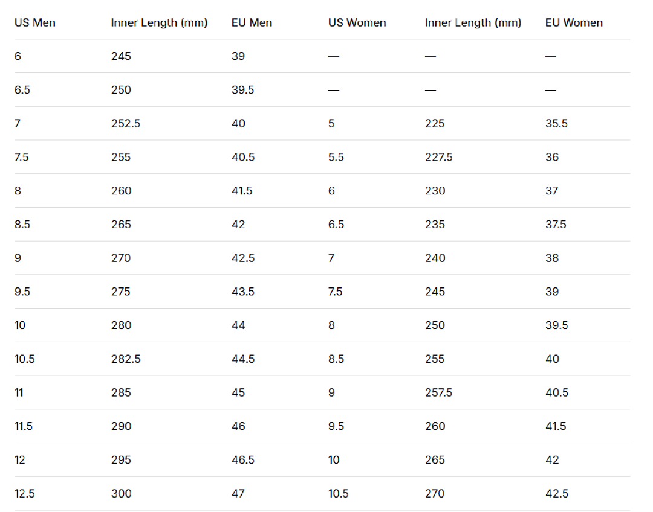
Task: Click EU Men value 43.5
Action: coord(243,292)
